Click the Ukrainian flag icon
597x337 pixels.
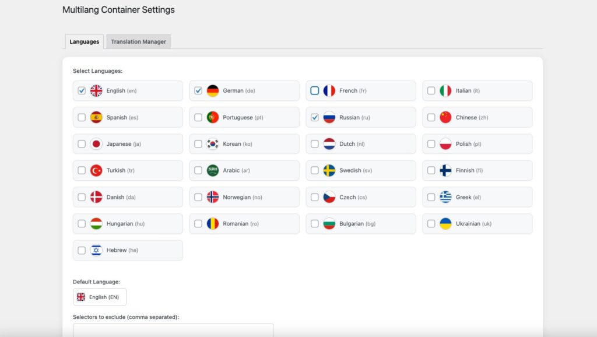coord(446,224)
